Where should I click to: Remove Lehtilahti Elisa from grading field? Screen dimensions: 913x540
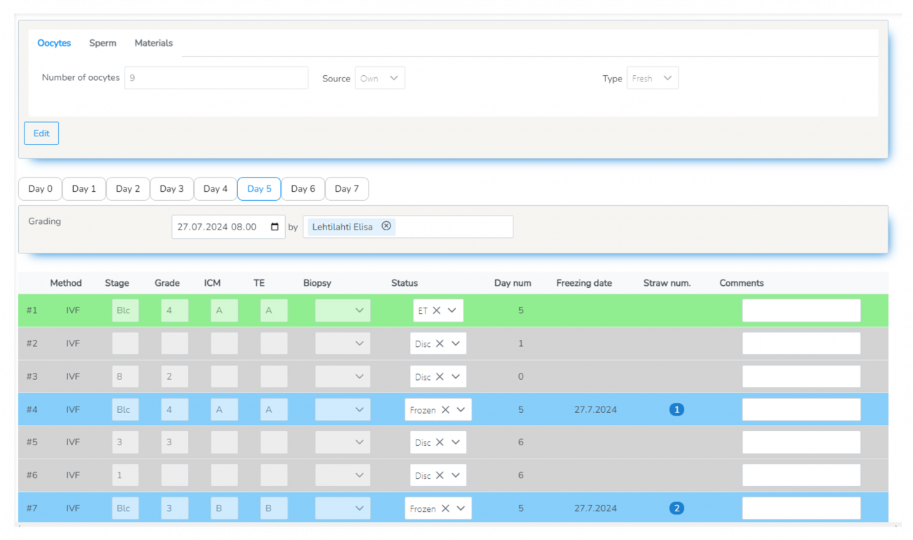386,226
